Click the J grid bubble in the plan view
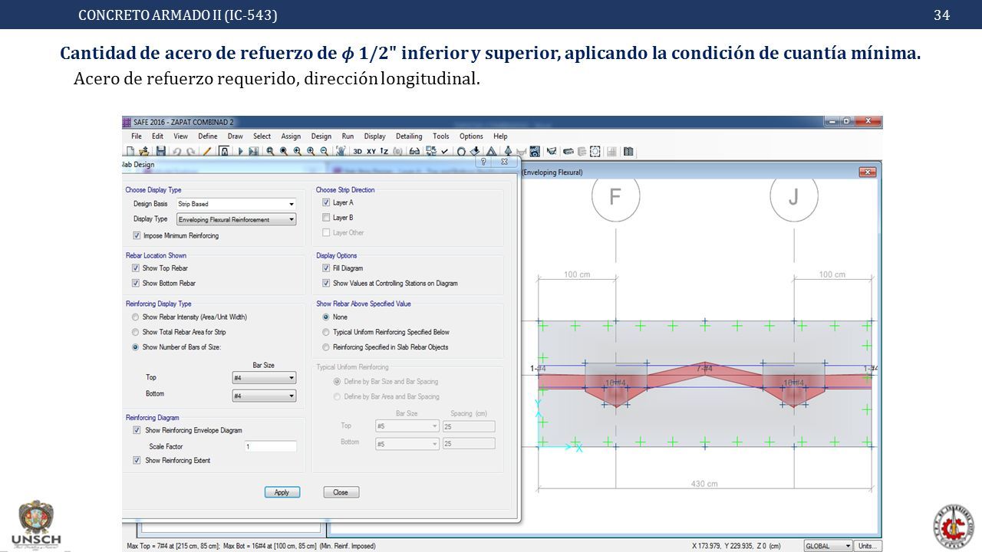 tap(793, 197)
